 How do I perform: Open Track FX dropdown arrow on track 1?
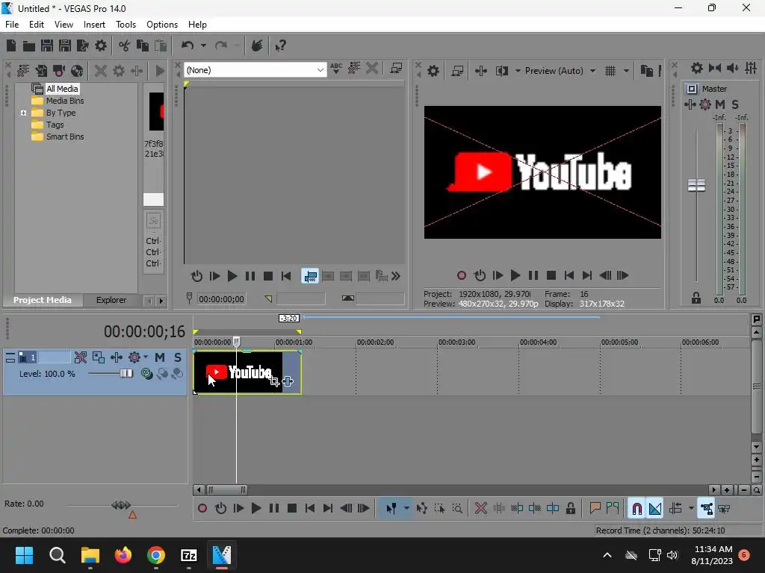pyautogui.click(x=146, y=357)
